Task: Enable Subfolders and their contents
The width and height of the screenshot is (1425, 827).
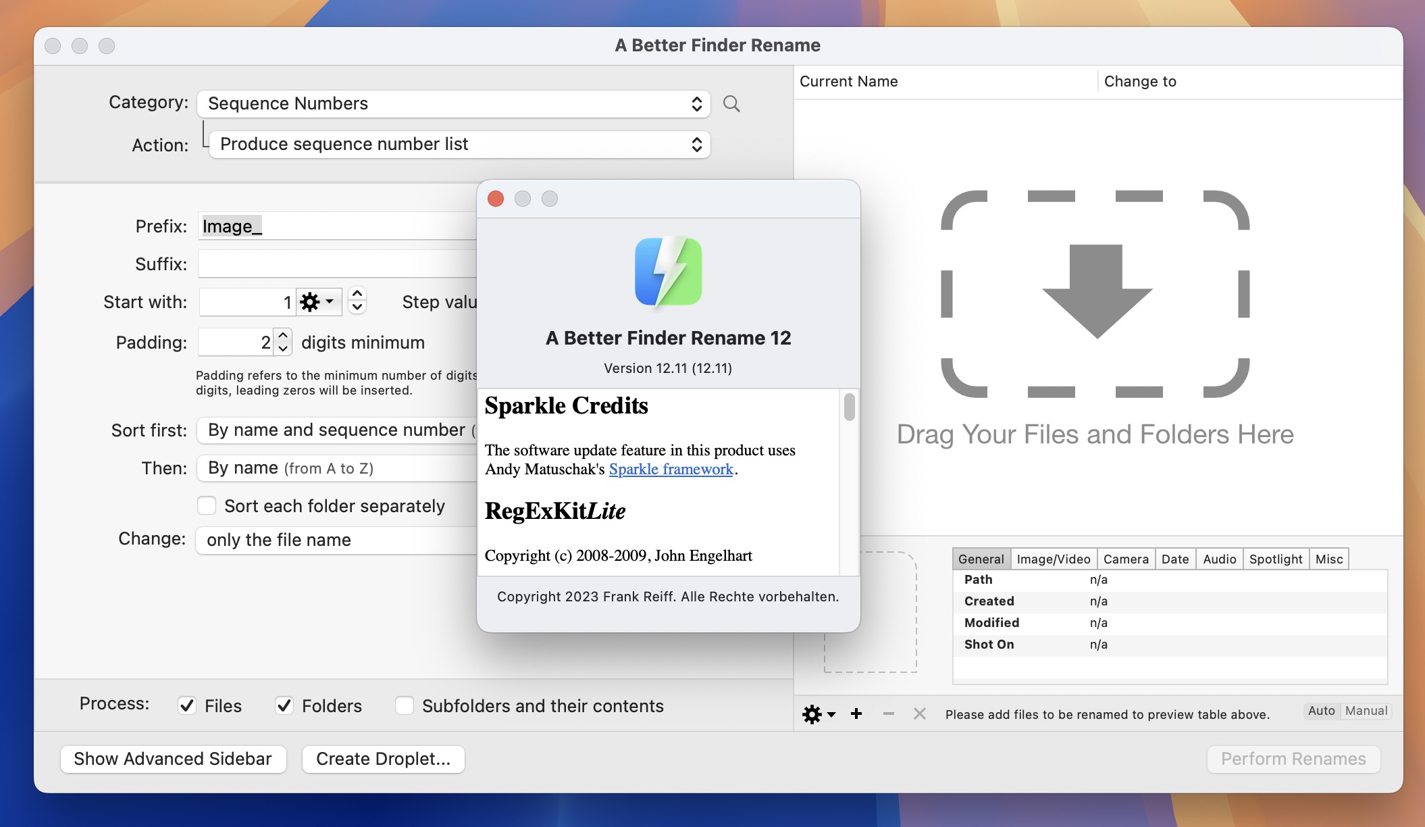Action: pyautogui.click(x=405, y=705)
